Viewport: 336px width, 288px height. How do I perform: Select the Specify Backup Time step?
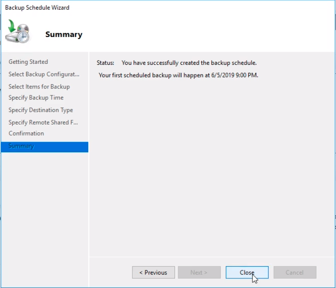(x=36, y=98)
